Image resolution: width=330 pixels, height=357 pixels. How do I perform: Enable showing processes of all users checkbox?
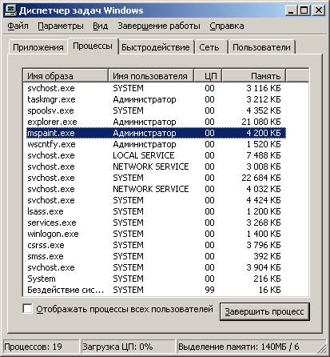tap(27, 309)
